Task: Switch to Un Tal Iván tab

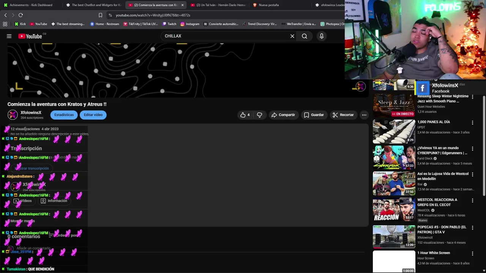Action: coord(219,5)
